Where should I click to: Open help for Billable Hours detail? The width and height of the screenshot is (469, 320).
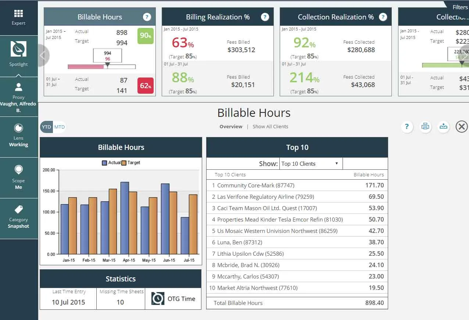[407, 127]
